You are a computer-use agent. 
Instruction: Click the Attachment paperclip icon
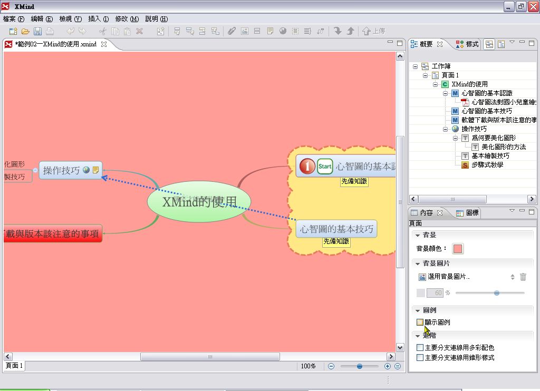pos(232,31)
